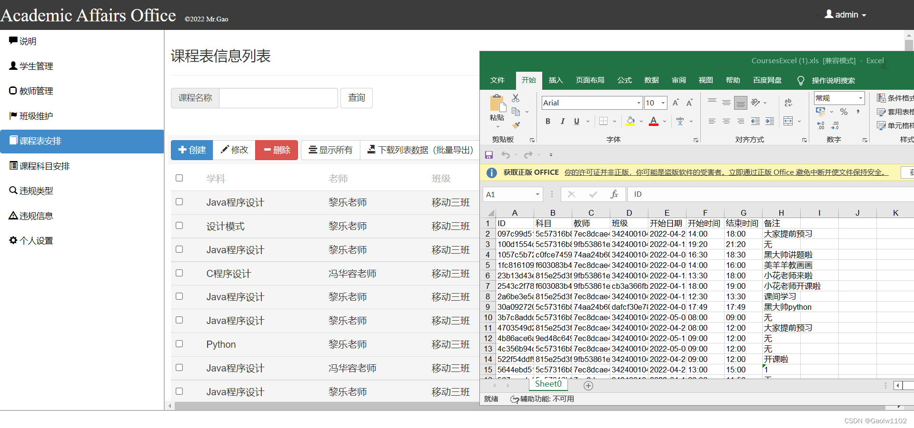This screenshot has width=914, height=428.
Task: Click the Undo arrow in Excel
Action: pyautogui.click(x=506, y=155)
